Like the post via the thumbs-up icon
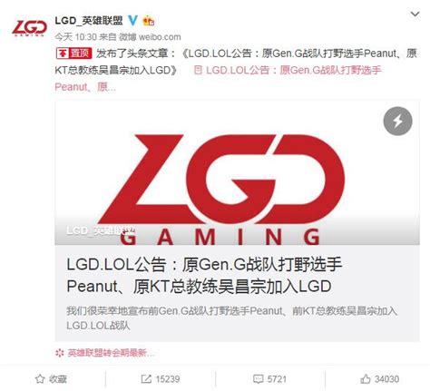This screenshot has height=391, width=430. 366,378
